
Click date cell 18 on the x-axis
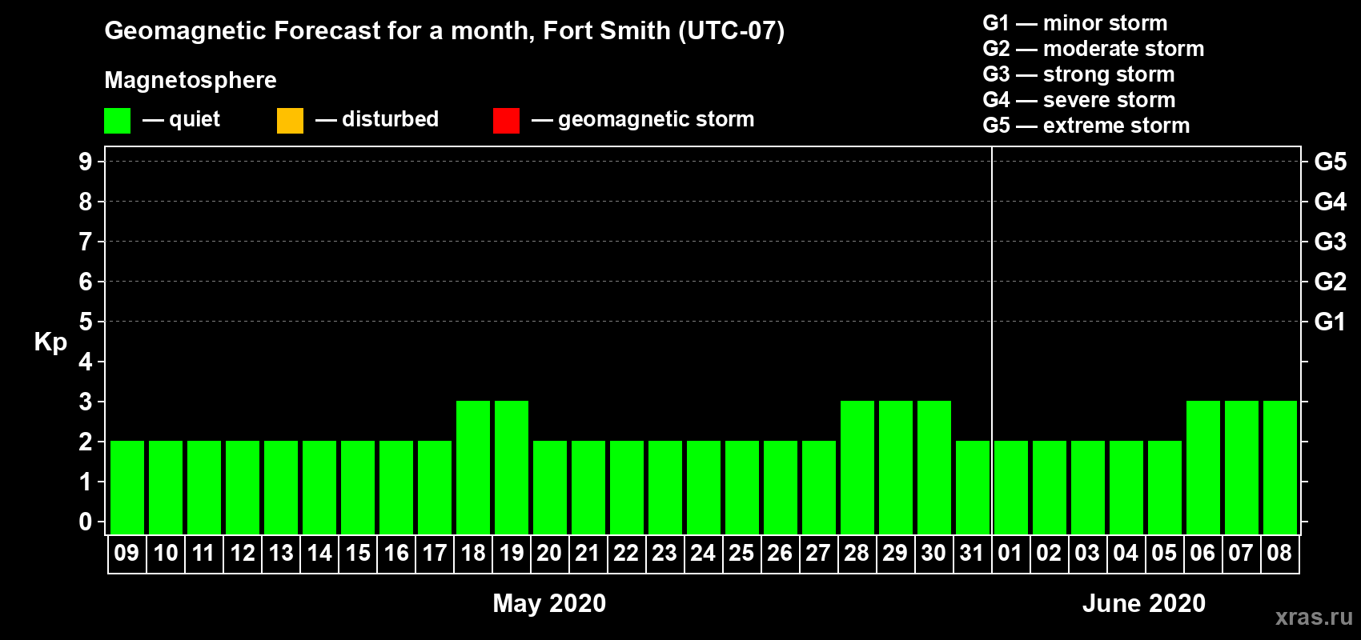473,554
